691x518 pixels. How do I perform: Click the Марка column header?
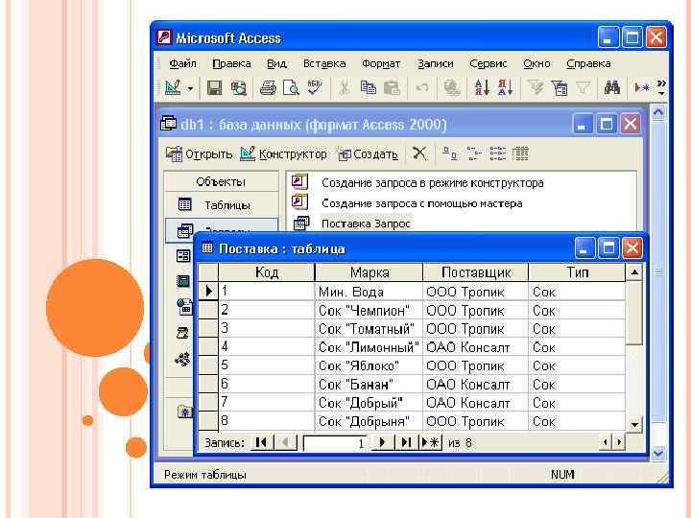click(x=369, y=272)
